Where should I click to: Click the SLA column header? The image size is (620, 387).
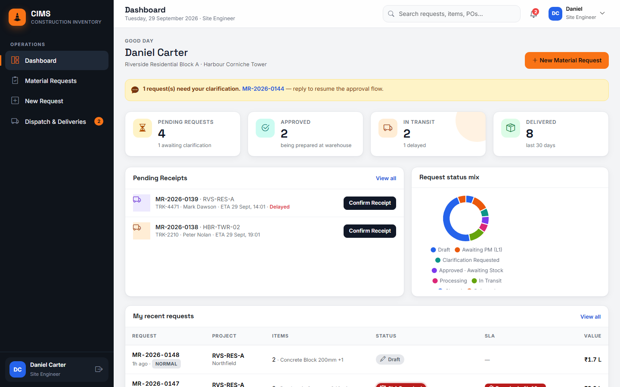point(490,336)
